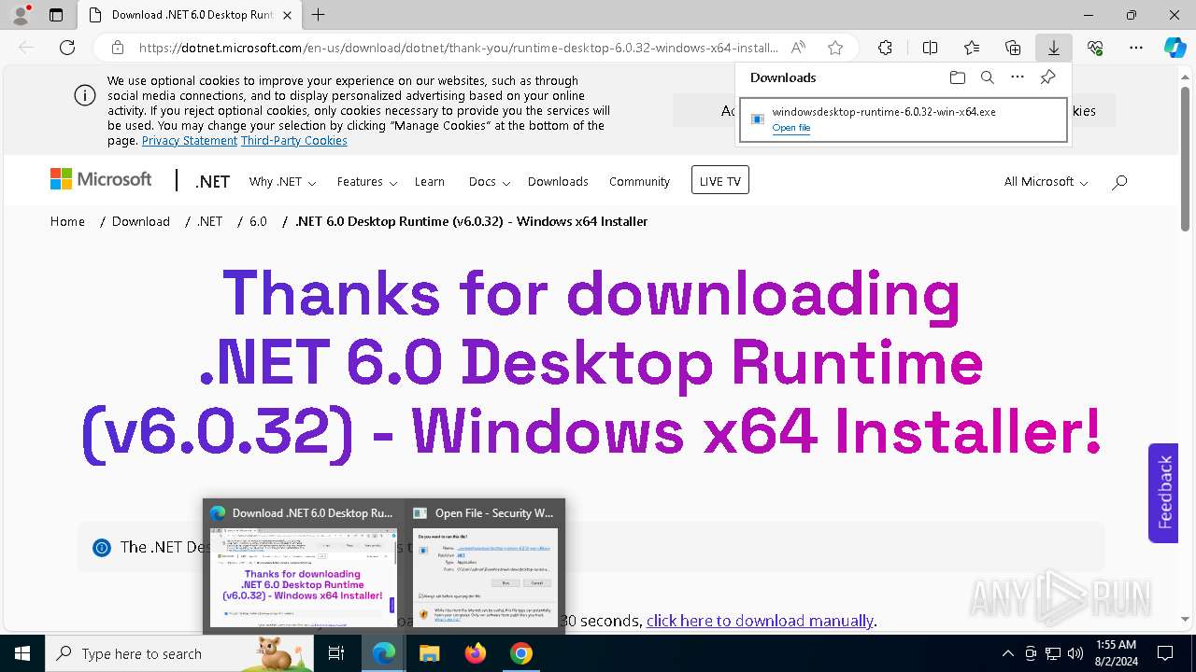Add page to favorites star
Viewport: 1196px width, 672px height.
coord(835,48)
